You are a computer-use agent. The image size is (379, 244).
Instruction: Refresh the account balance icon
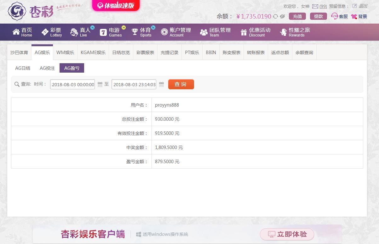[275, 16]
